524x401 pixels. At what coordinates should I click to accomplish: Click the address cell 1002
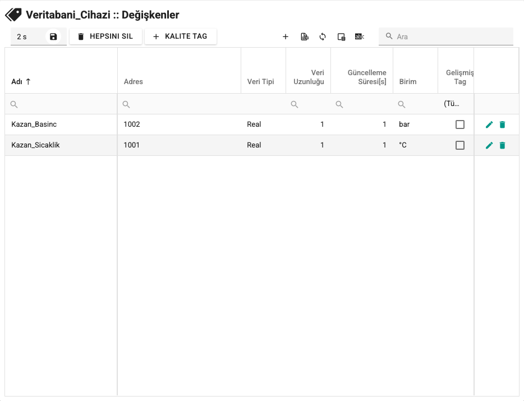coord(179,125)
